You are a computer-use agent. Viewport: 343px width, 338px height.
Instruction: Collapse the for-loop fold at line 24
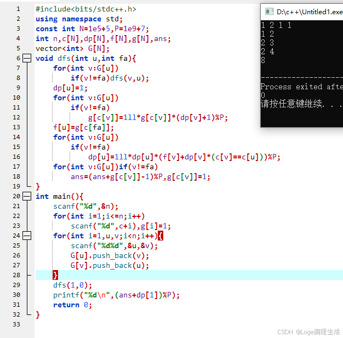tap(27, 236)
